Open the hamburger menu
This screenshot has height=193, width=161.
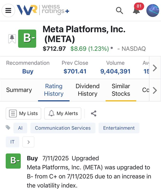click(x=8, y=10)
